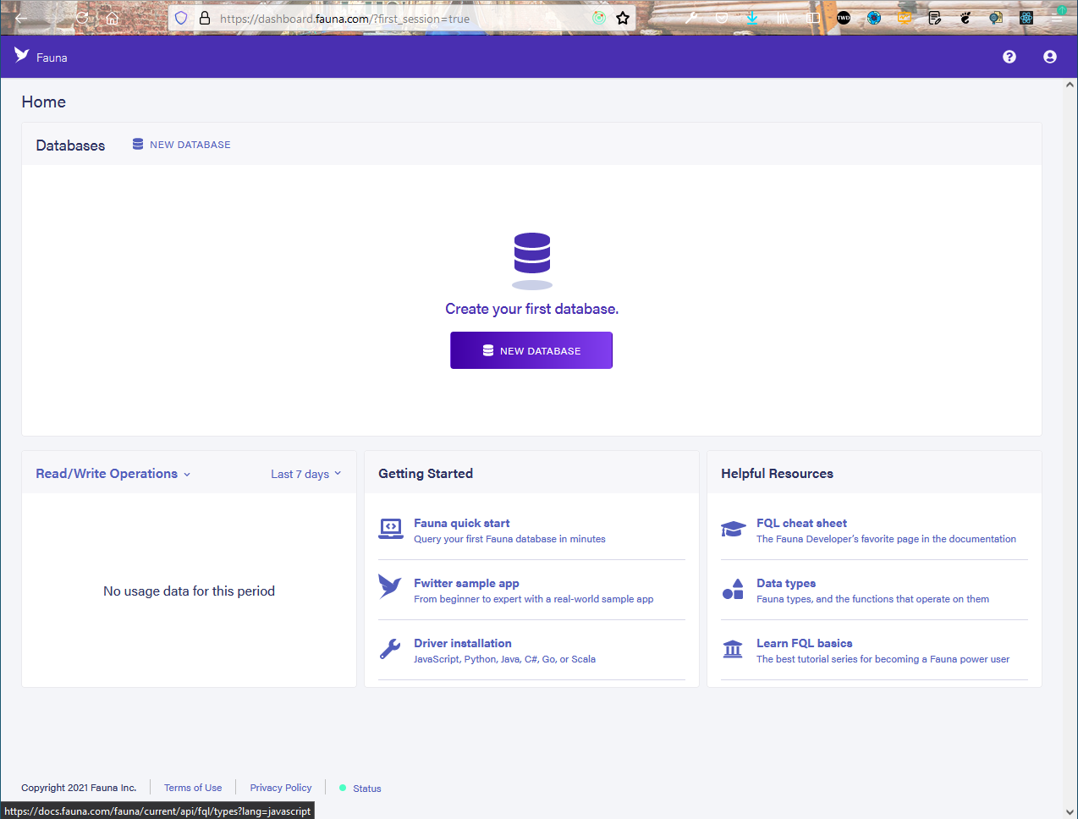Click 'From beginner to expert' description text

tap(533, 599)
